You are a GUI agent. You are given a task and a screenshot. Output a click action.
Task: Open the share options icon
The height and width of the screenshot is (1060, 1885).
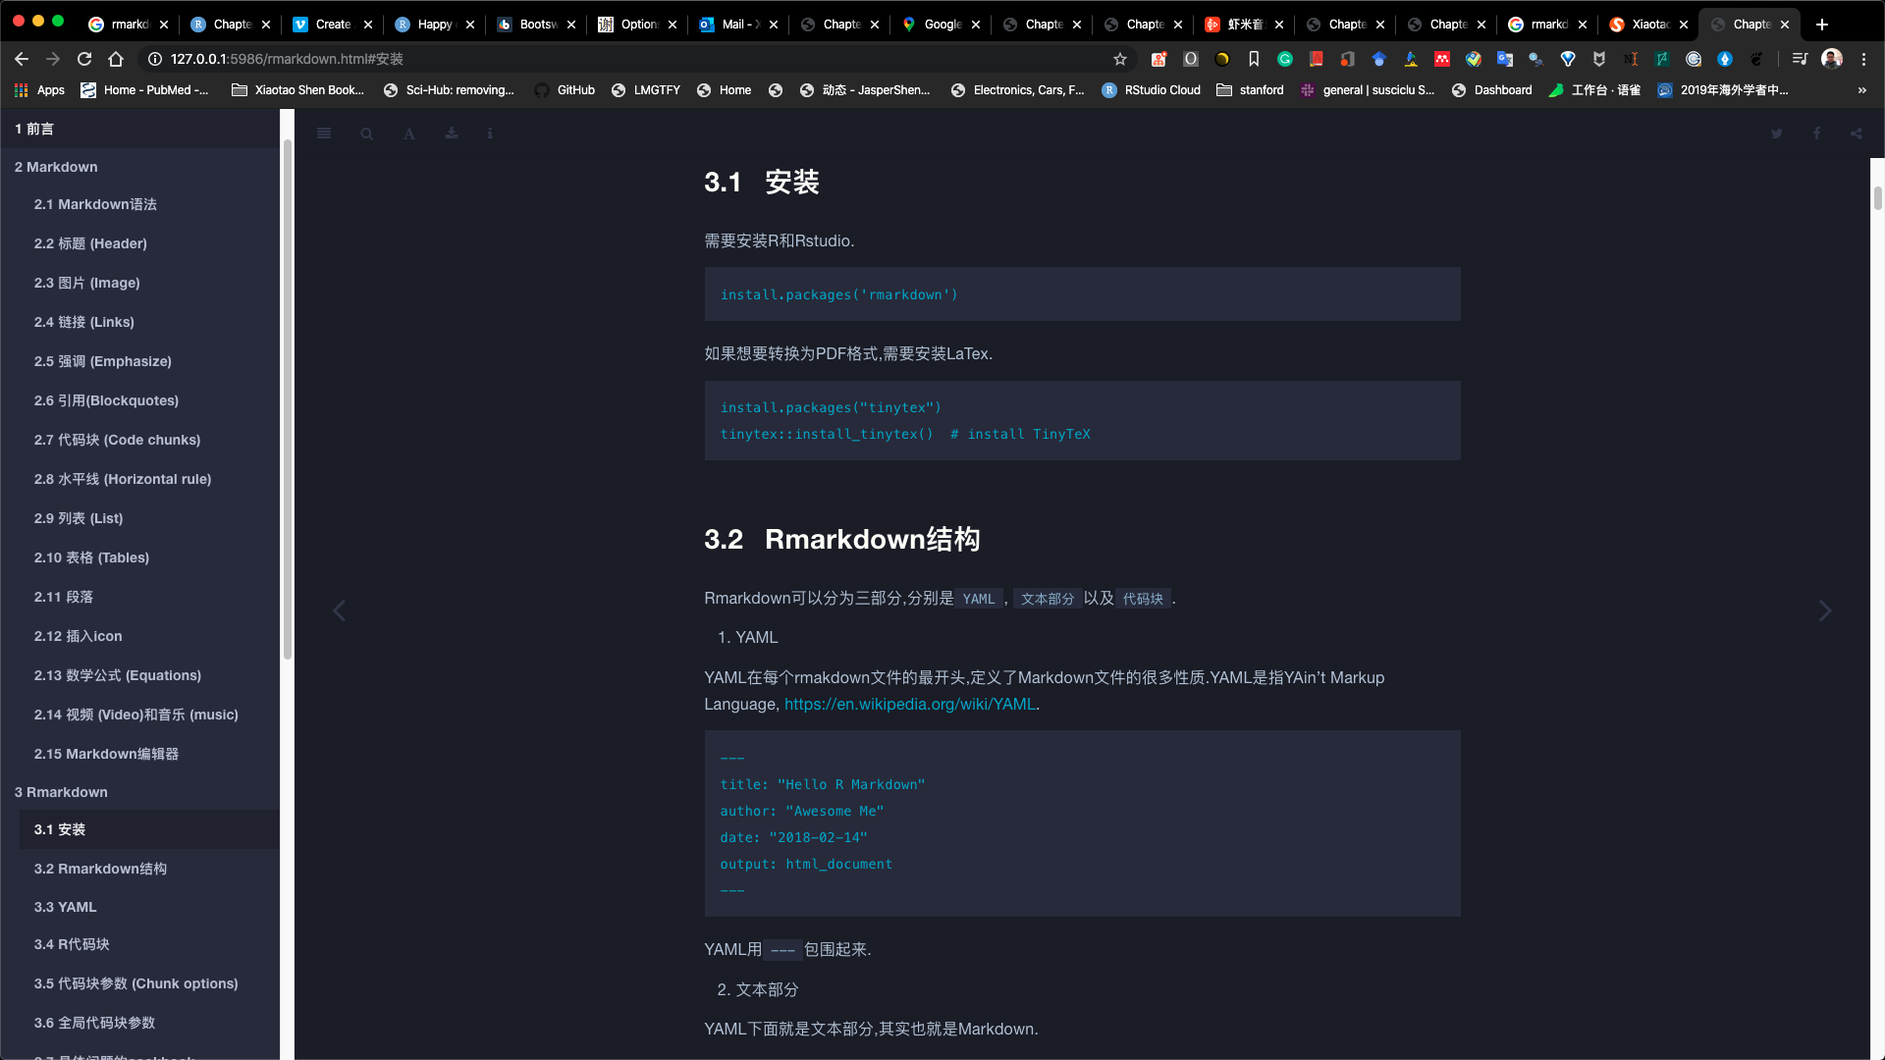pyautogui.click(x=1856, y=133)
